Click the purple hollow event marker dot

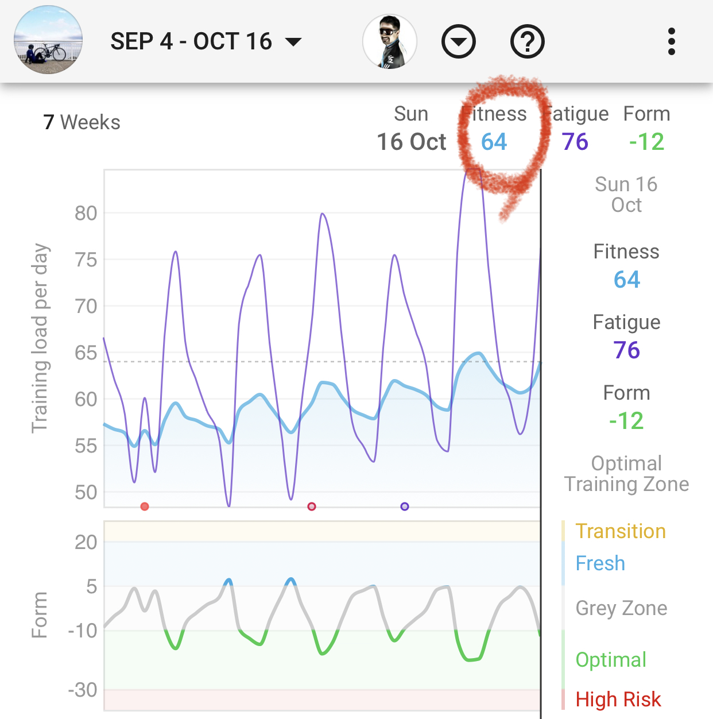405,507
